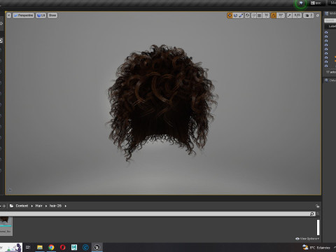
Task: Click World Outliner search field
Action: tap(330, 20)
